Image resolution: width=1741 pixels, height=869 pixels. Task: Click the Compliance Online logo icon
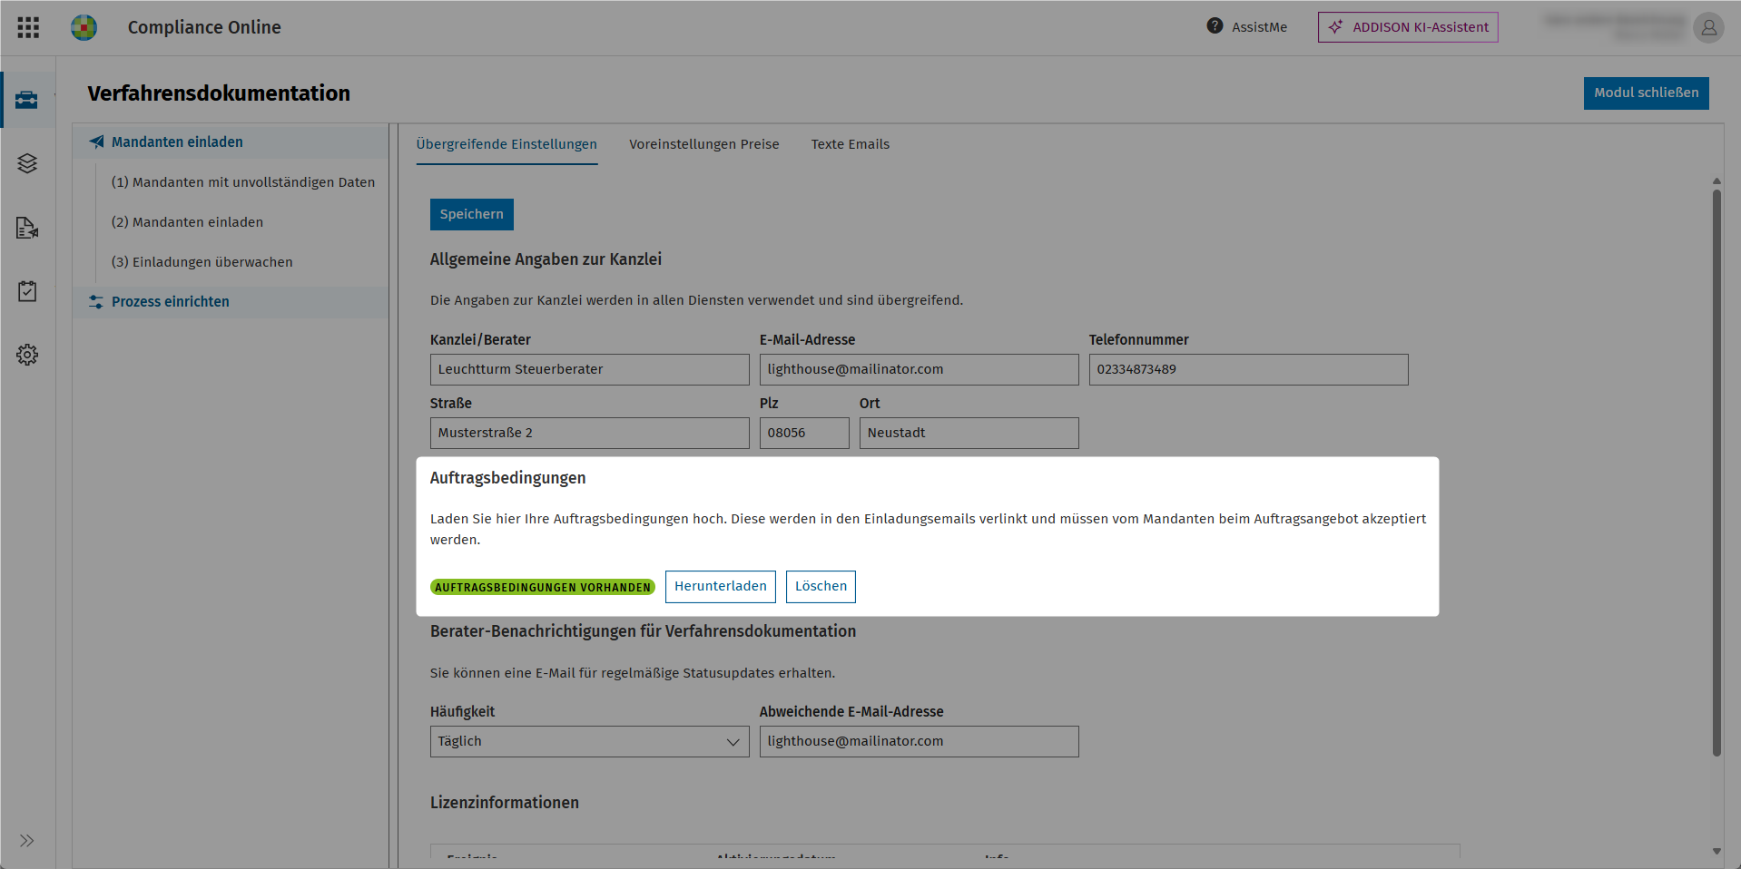84,27
